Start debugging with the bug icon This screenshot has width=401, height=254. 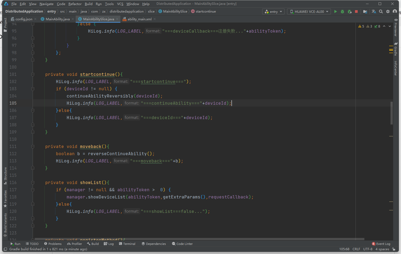(x=342, y=11)
